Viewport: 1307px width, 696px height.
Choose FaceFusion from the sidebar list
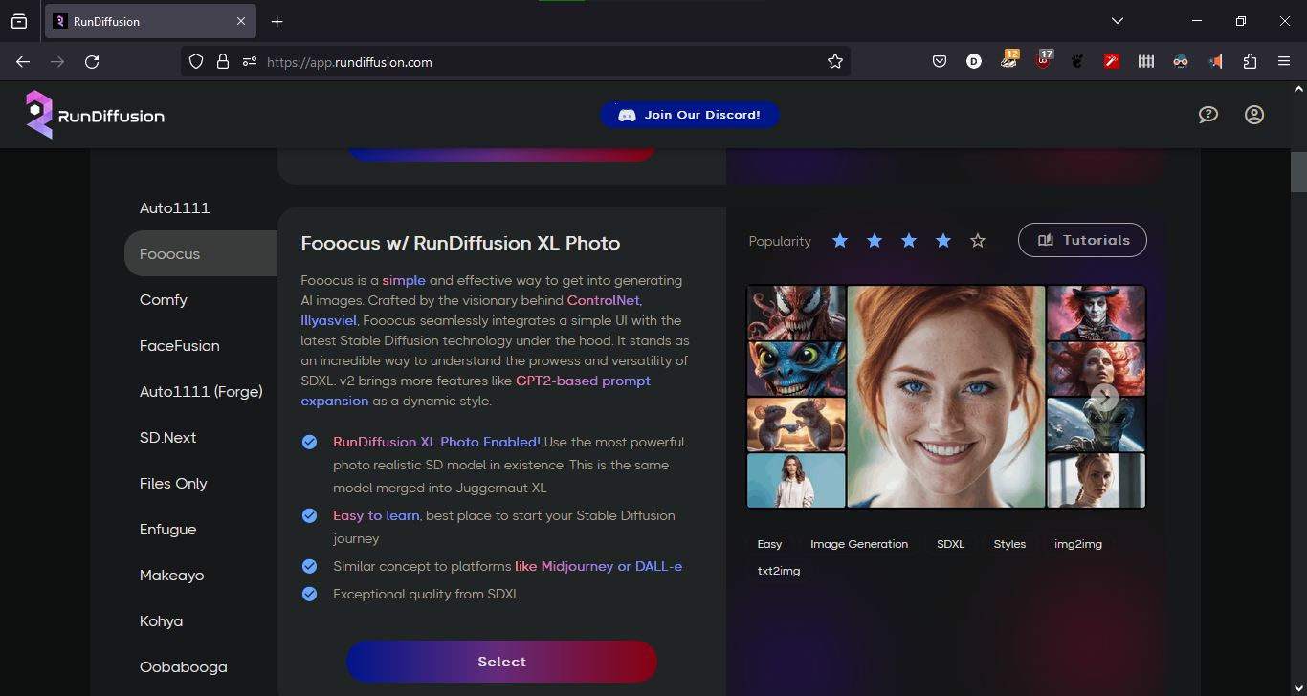point(180,346)
